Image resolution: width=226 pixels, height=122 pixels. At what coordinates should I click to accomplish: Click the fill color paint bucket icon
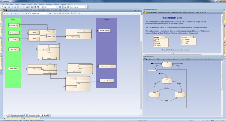click(11, 13)
